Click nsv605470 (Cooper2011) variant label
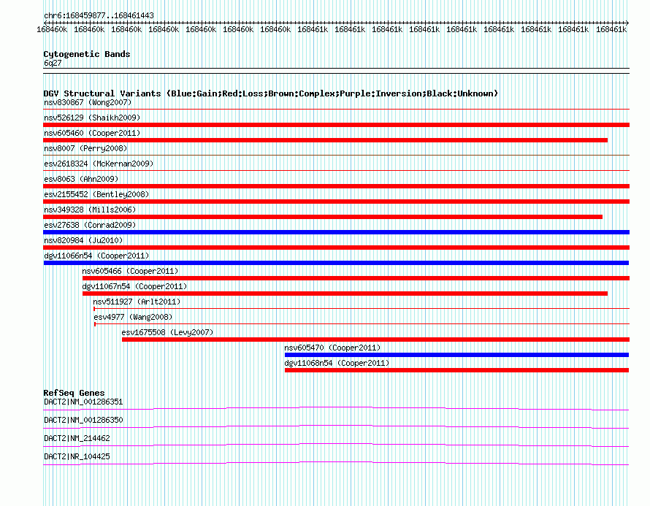Viewport: 650px width, 506px height. 332,348
